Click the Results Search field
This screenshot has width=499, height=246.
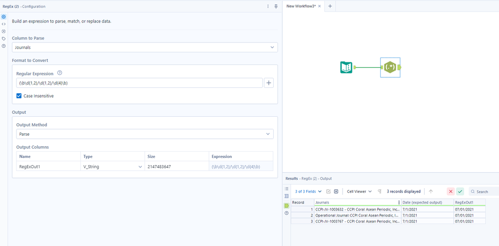tap(485, 191)
